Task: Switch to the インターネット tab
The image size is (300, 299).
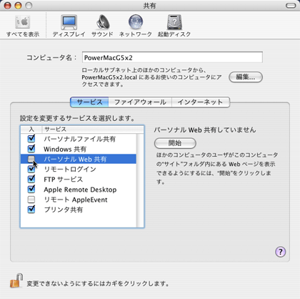Action: point(201,102)
